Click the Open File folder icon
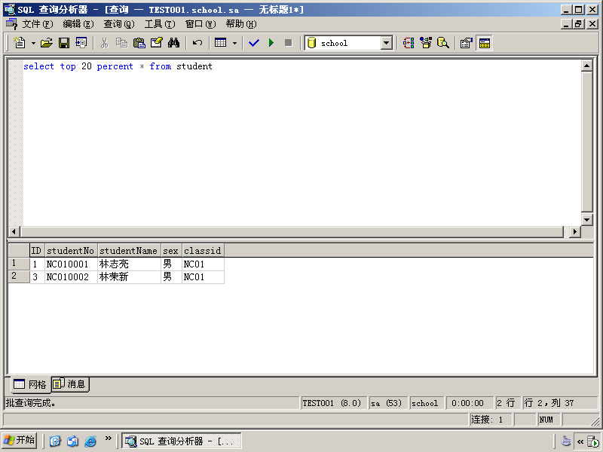The height and width of the screenshot is (452, 603). [47, 43]
